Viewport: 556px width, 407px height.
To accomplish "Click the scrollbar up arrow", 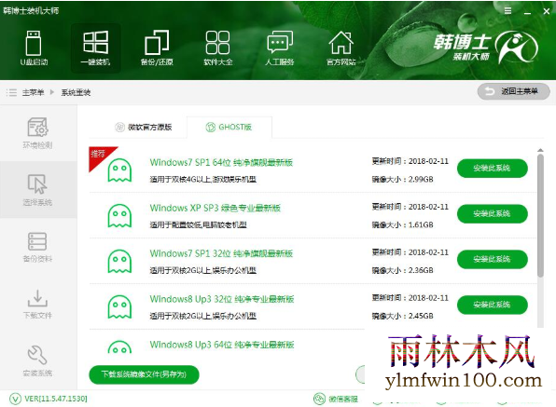I will coord(540,151).
